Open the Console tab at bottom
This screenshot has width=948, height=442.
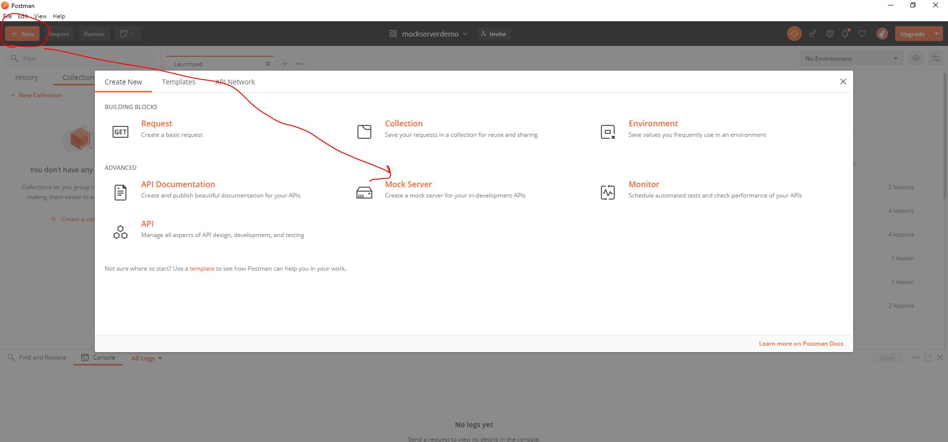click(x=98, y=358)
